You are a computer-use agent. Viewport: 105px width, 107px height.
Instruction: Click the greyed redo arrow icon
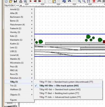coord(74,1)
